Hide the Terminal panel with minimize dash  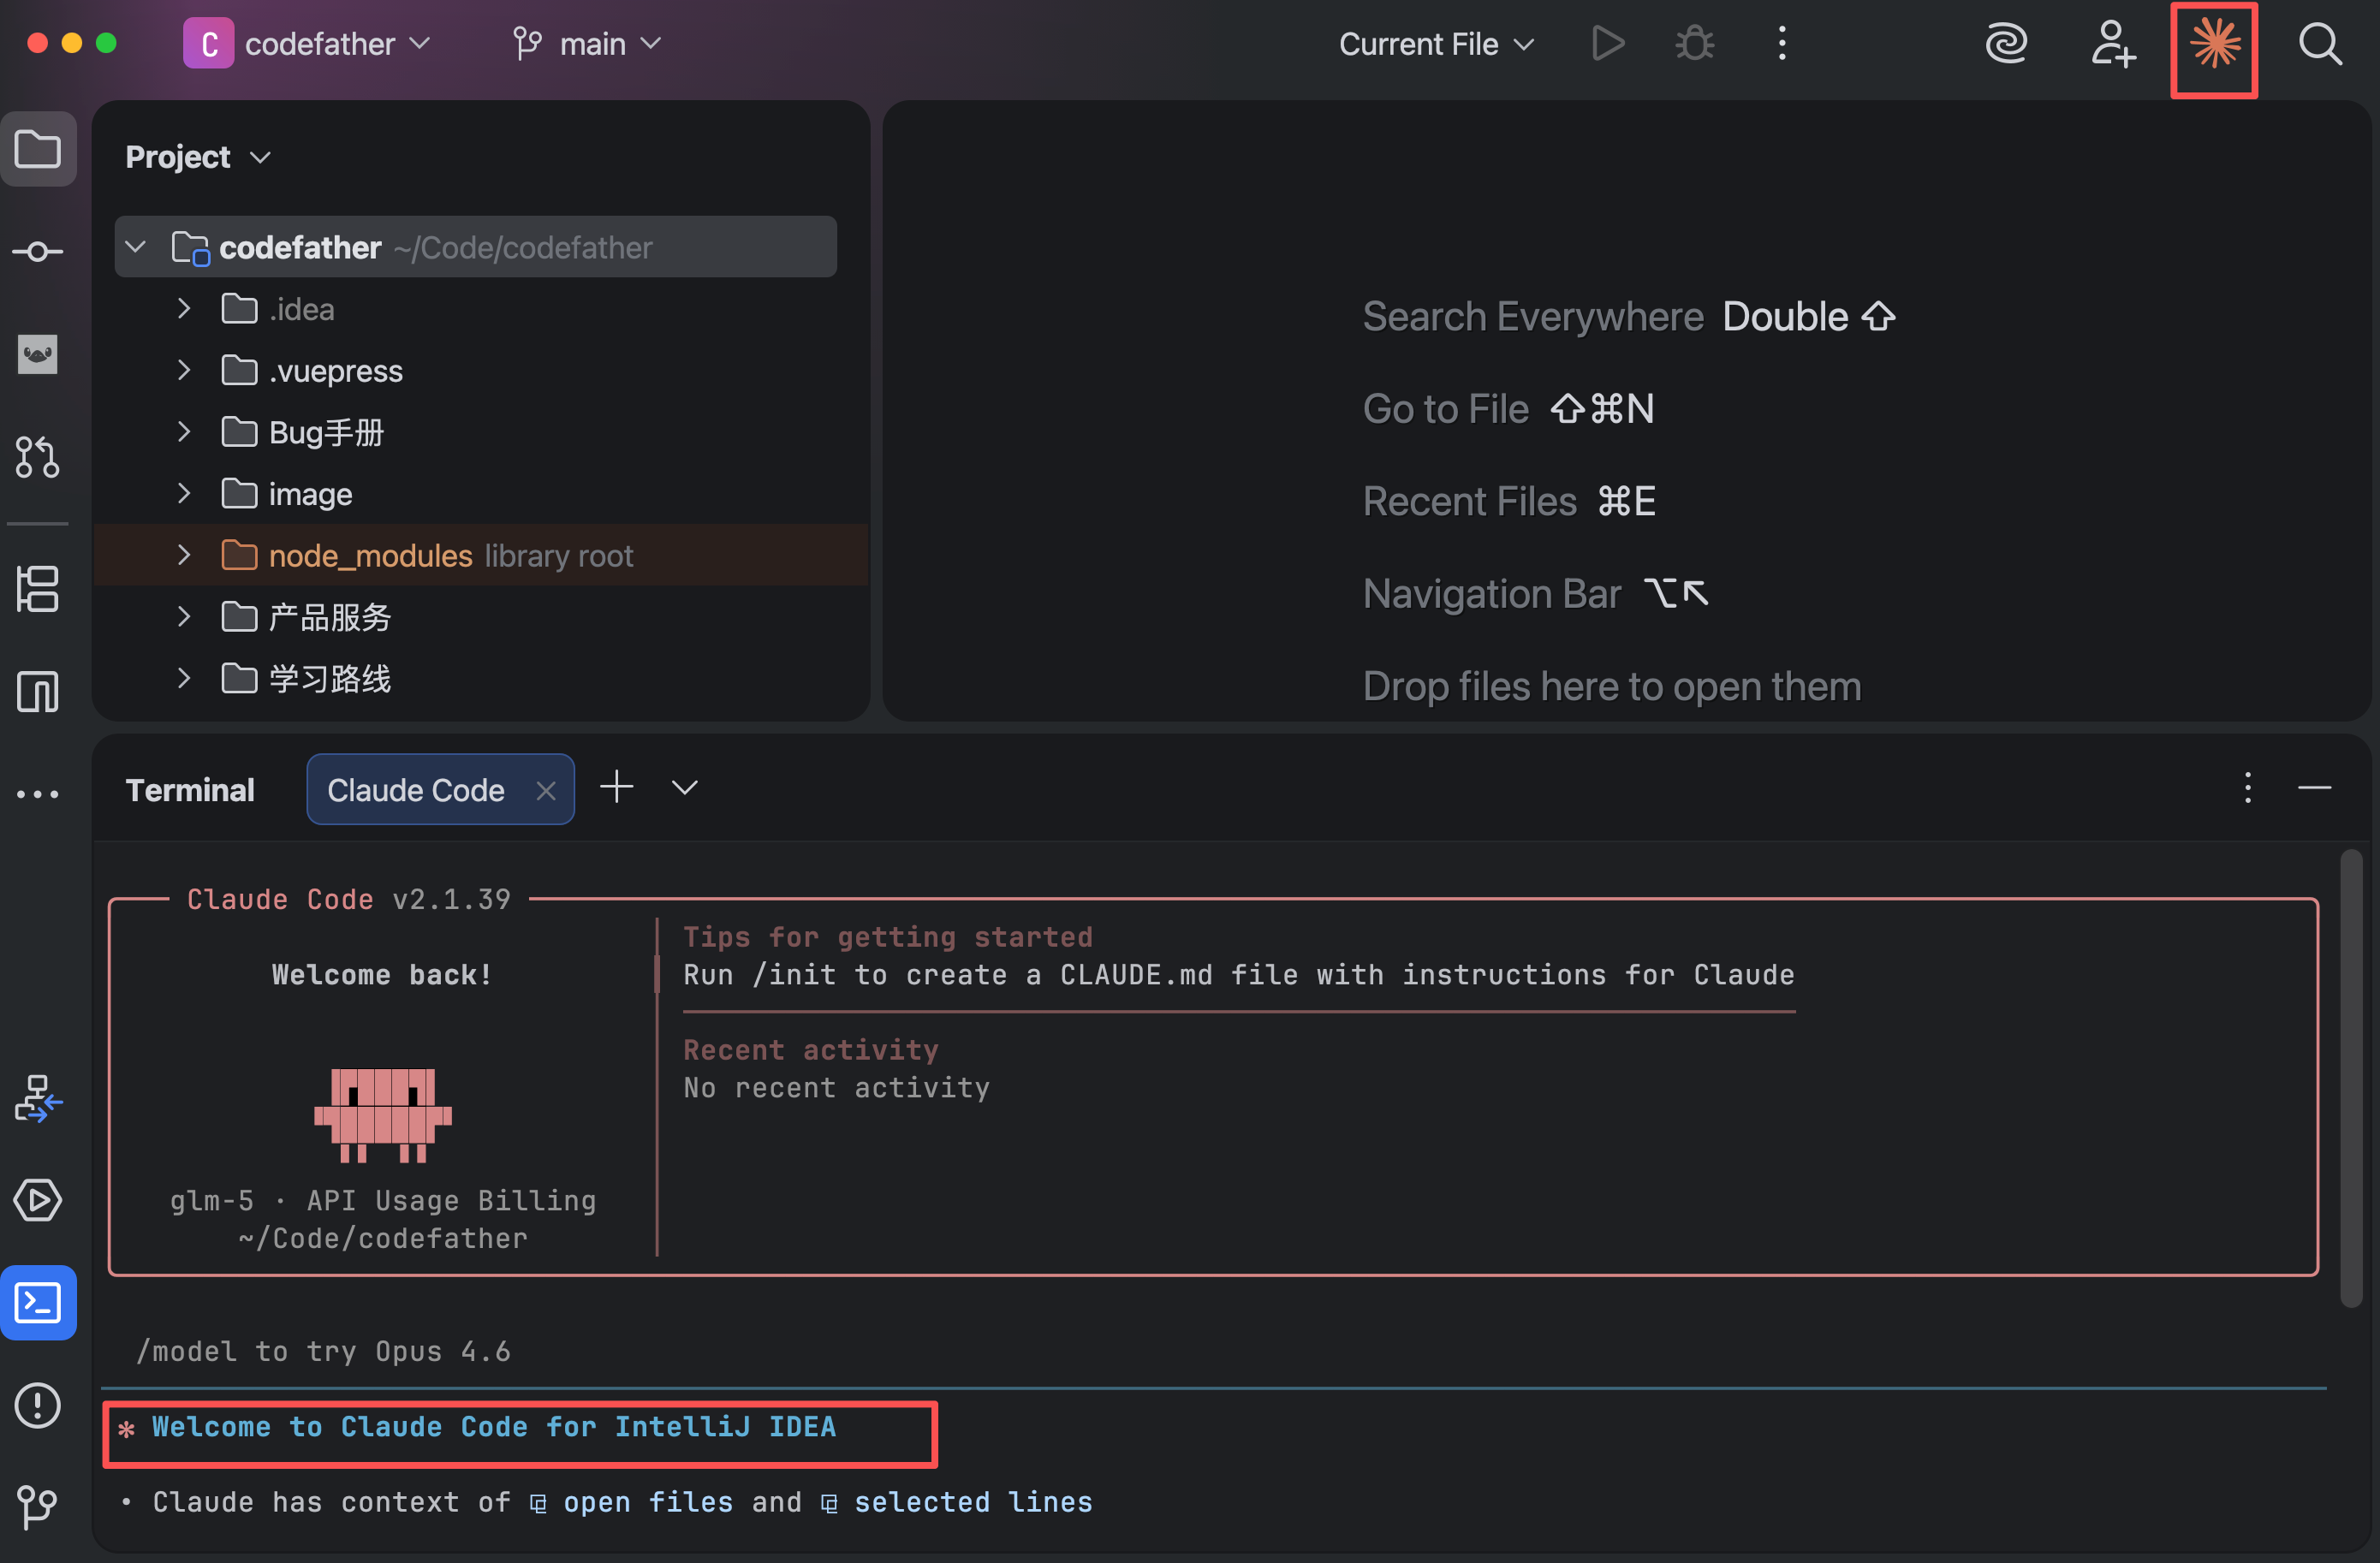[x=2314, y=789]
